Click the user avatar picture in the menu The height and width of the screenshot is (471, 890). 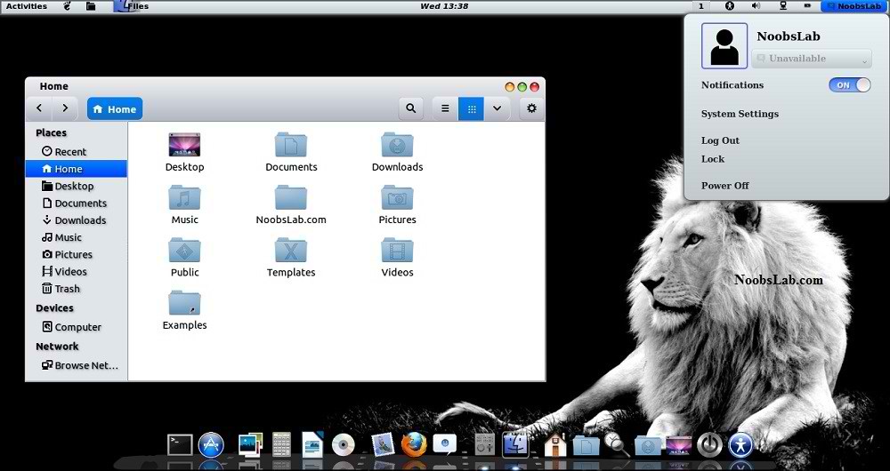tap(724, 46)
